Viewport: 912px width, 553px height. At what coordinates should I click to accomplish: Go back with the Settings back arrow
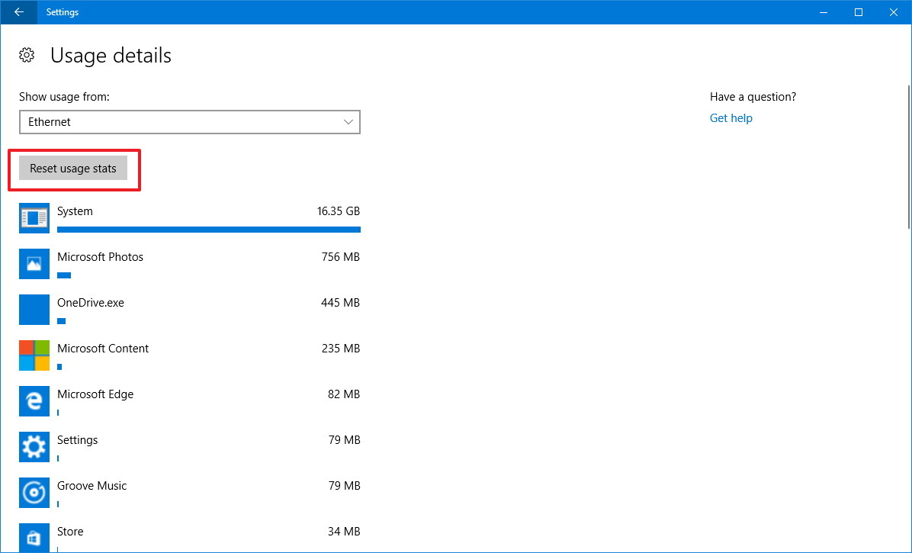tap(18, 12)
